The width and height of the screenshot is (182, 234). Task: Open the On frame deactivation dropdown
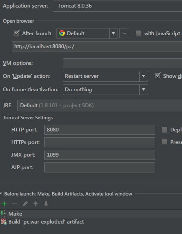point(105,90)
